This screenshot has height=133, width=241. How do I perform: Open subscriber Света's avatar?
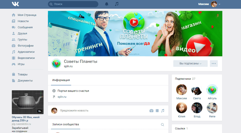click(197, 90)
